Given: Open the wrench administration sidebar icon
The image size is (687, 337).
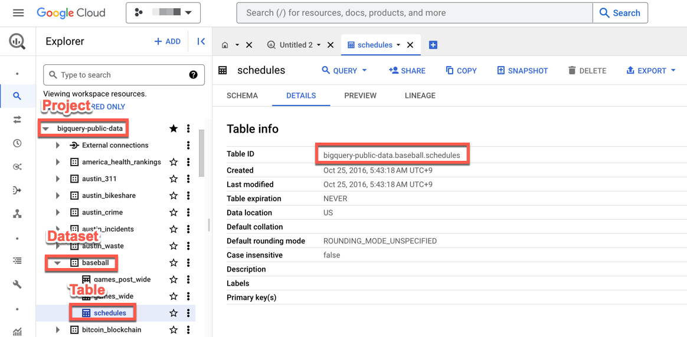Looking at the screenshot, I should coord(18,285).
